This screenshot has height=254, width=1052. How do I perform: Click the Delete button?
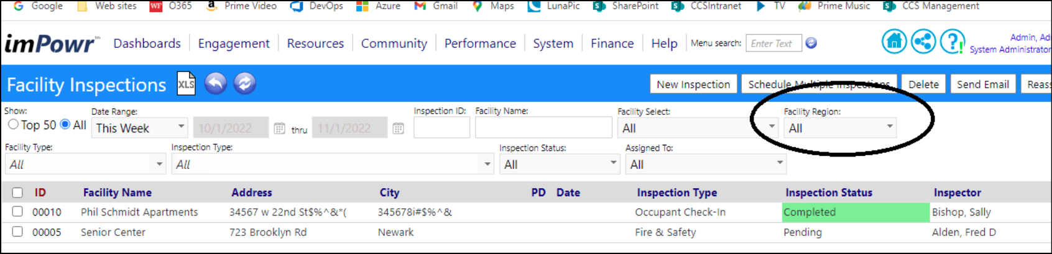(x=923, y=84)
